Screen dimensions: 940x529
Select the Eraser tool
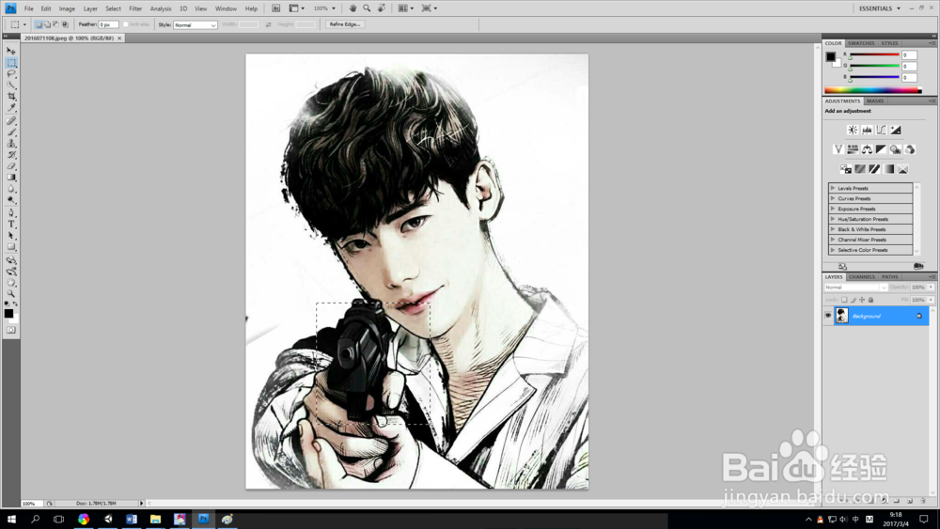pyautogui.click(x=10, y=166)
